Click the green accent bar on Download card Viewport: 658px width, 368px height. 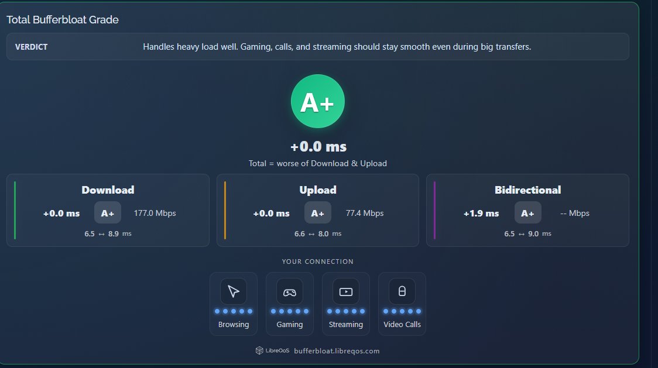click(15, 210)
